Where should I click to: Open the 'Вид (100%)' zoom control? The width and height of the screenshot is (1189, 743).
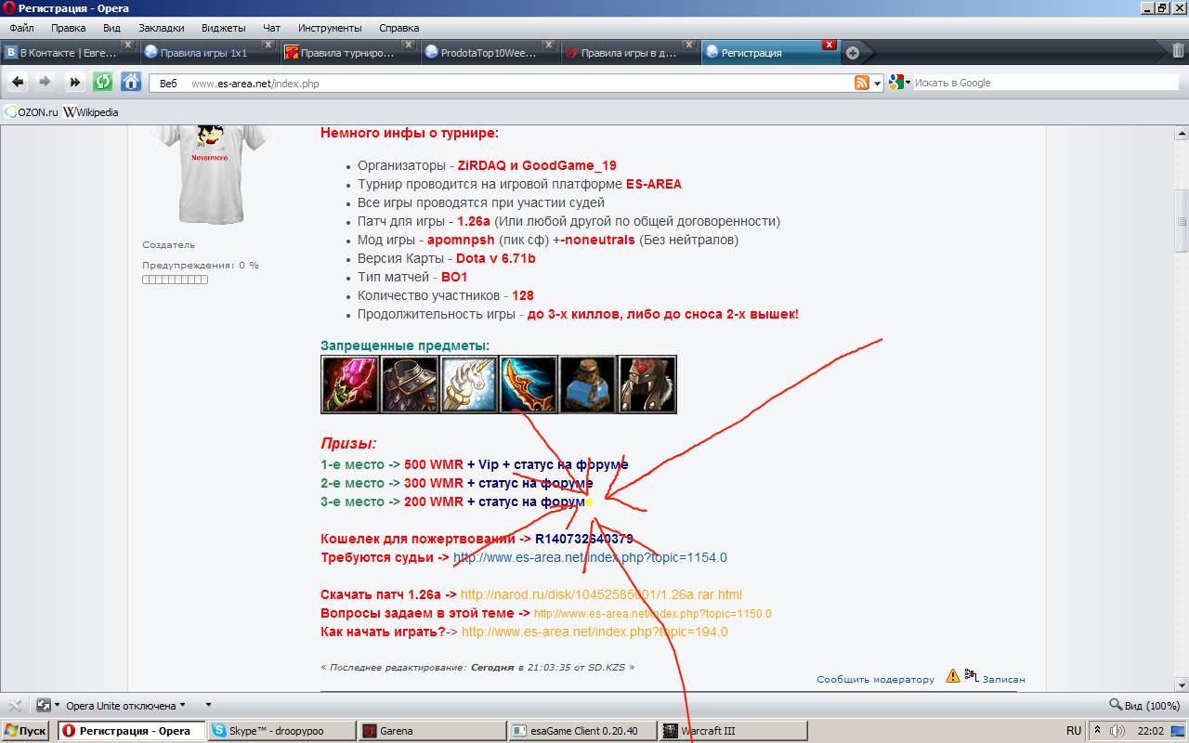tap(1144, 705)
